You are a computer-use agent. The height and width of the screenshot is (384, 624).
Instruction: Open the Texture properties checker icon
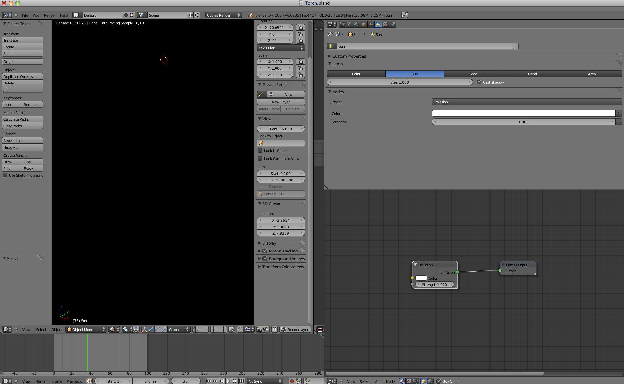tap(385, 24)
